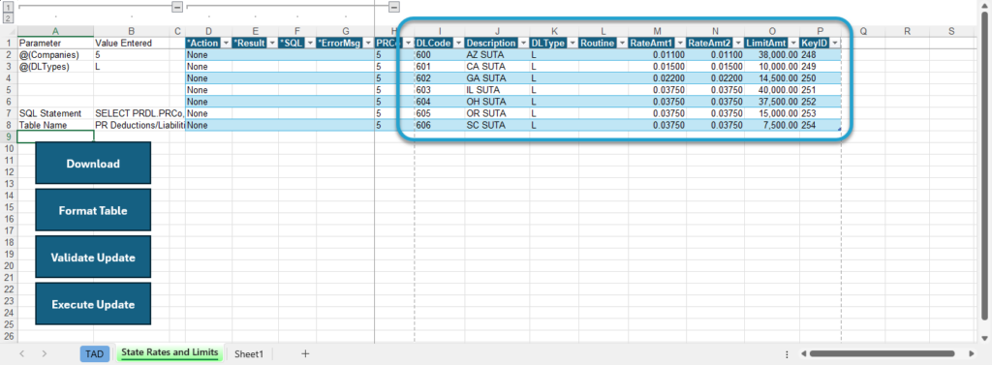This screenshot has width=992, height=365.
Task: Select column Q header
Action: 863,31
